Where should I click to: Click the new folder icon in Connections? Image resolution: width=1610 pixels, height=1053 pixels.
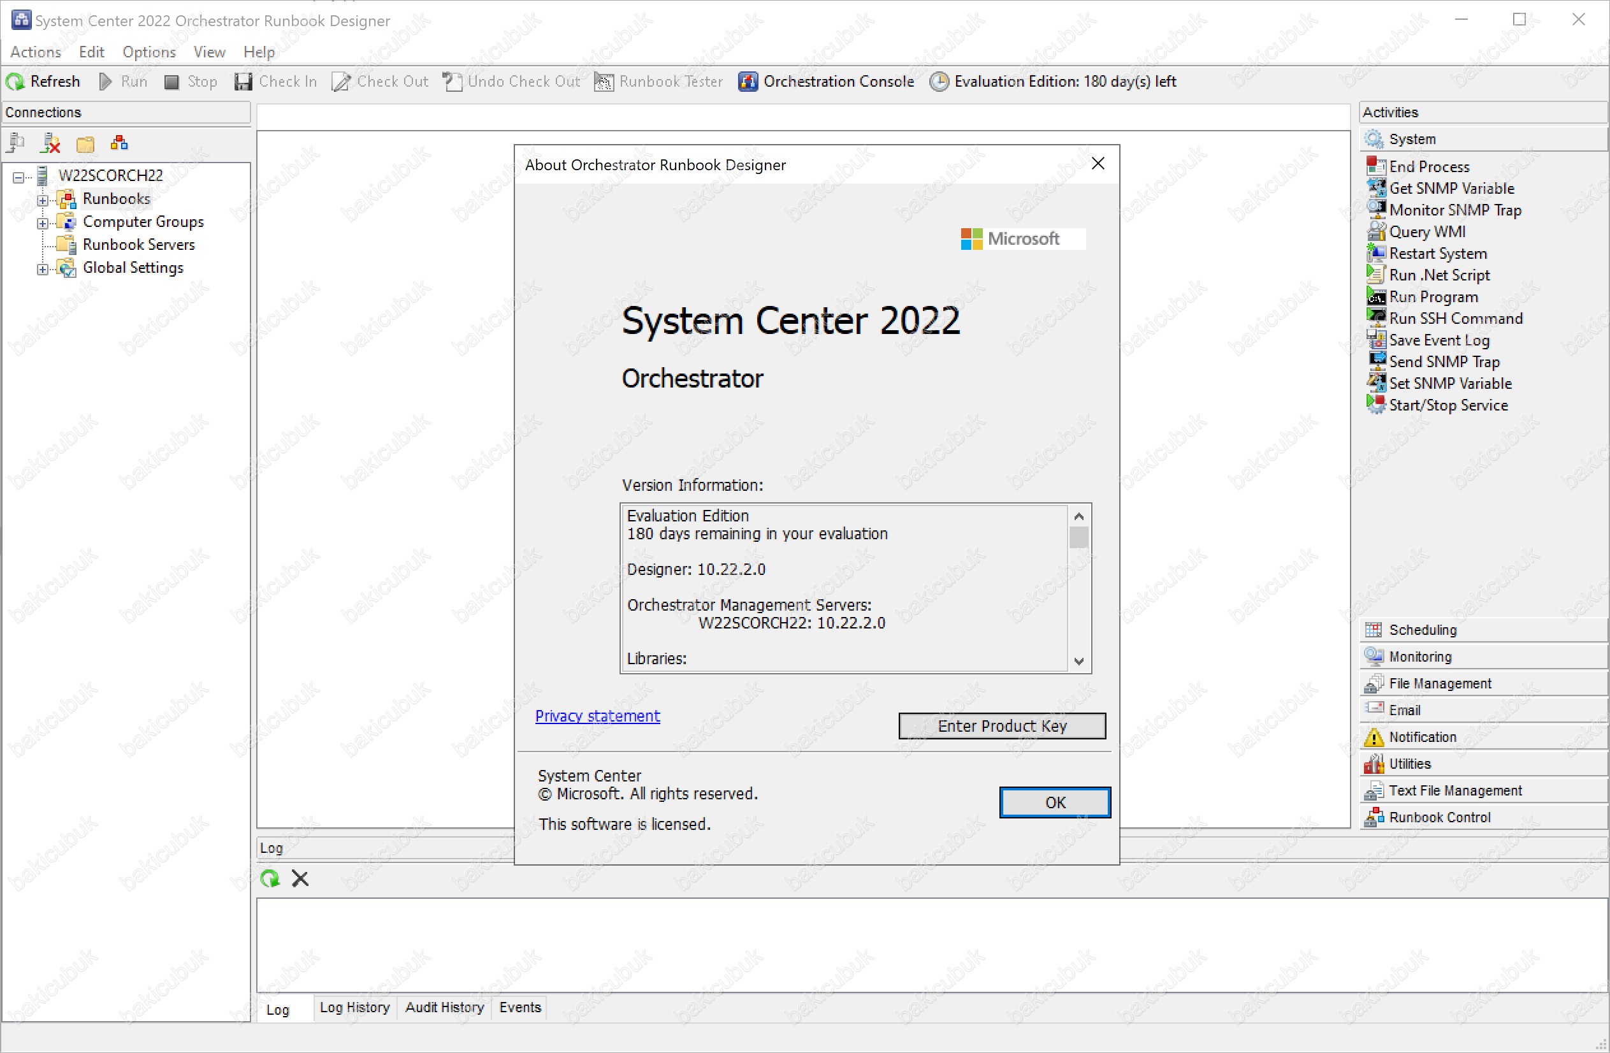coord(85,143)
